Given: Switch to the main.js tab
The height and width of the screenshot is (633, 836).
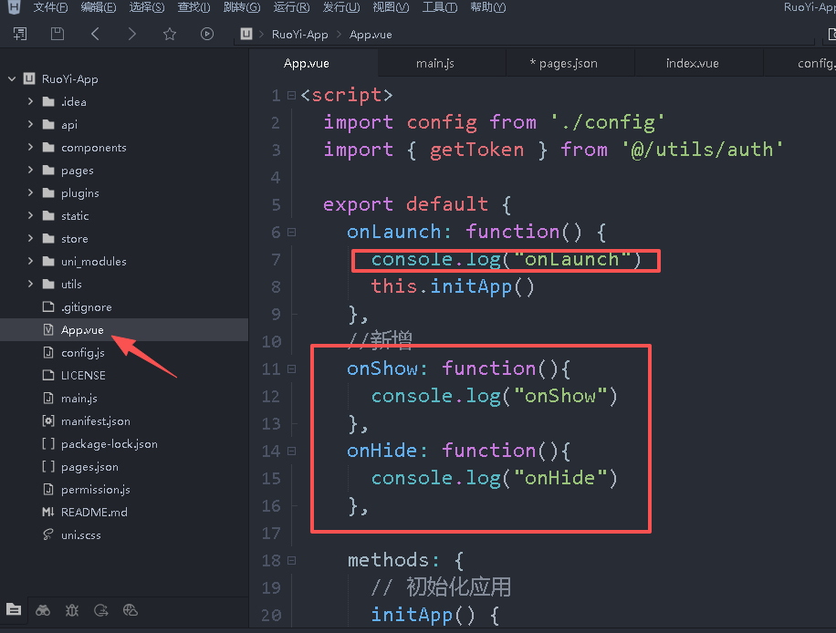Looking at the screenshot, I should 435,63.
